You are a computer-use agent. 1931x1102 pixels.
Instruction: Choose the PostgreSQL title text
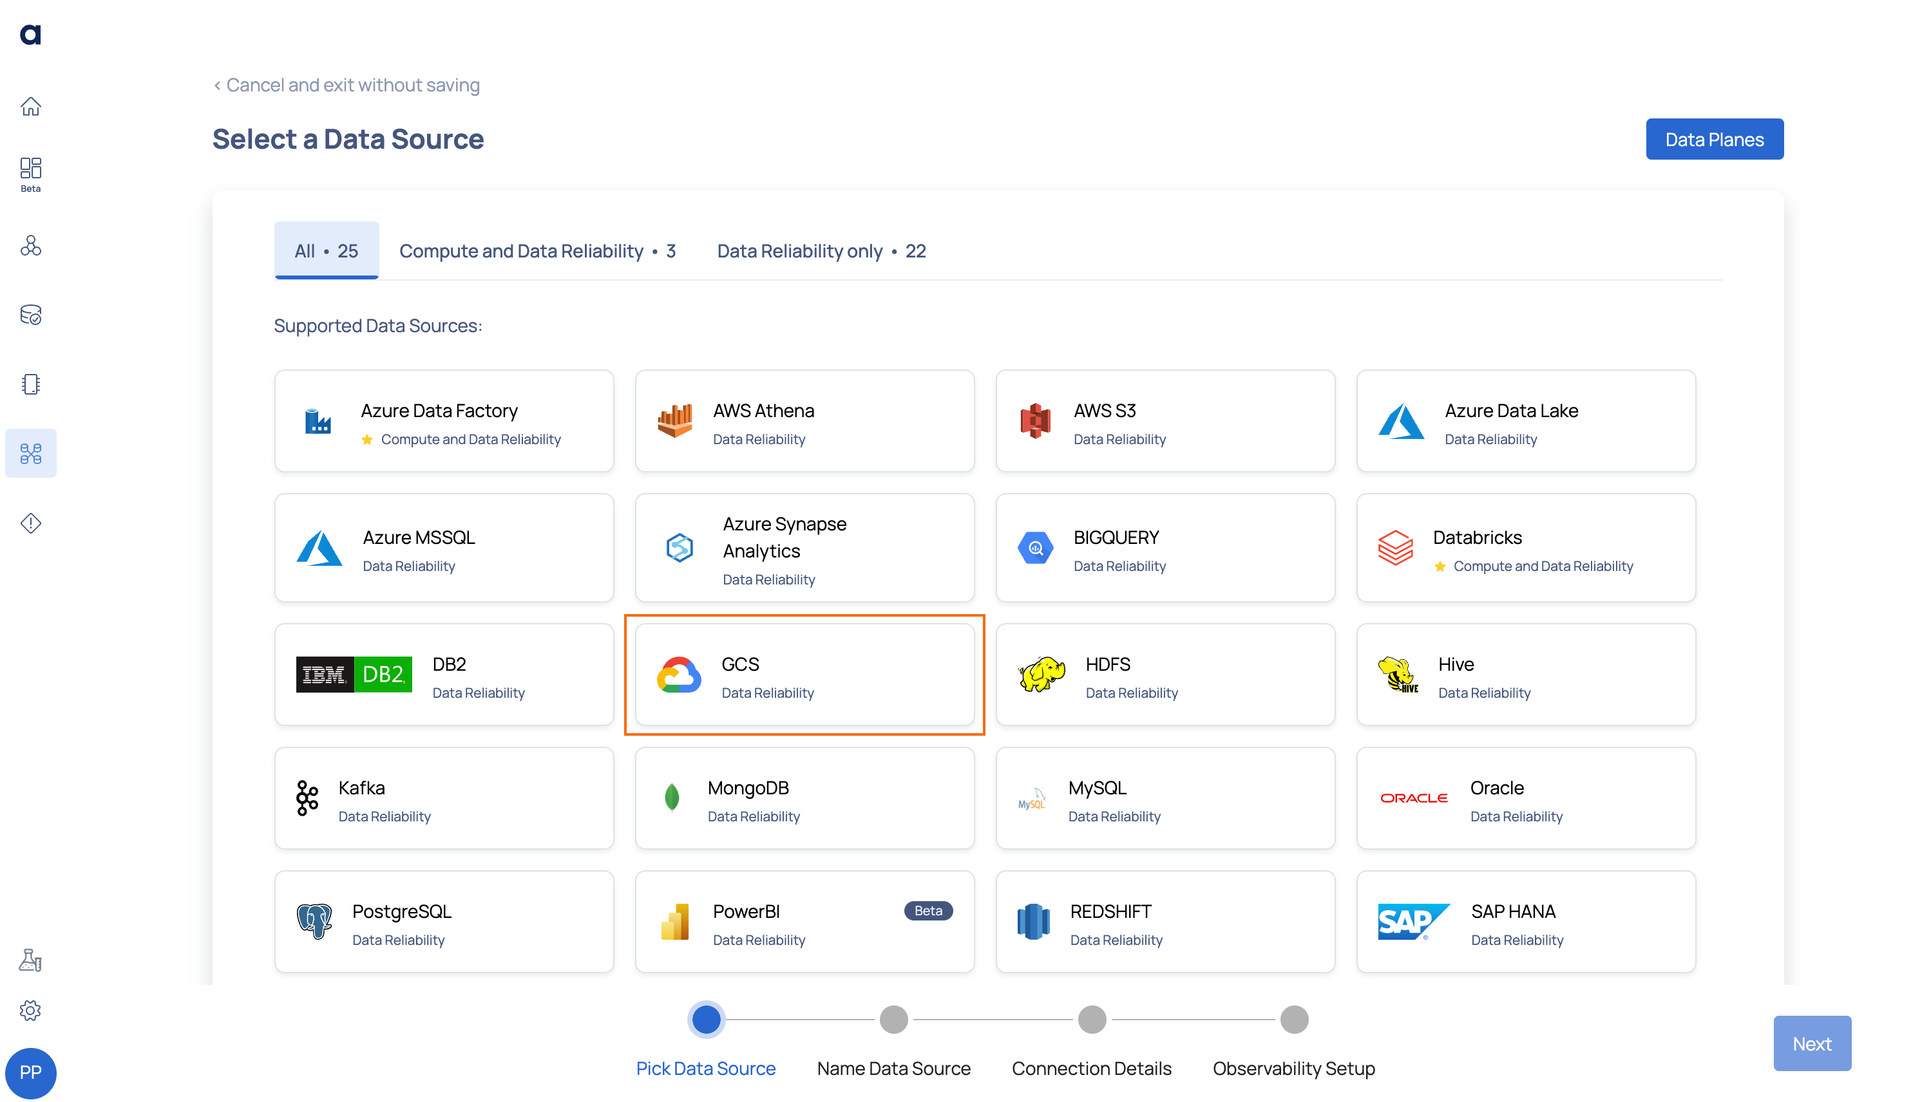(x=401, y=911)
